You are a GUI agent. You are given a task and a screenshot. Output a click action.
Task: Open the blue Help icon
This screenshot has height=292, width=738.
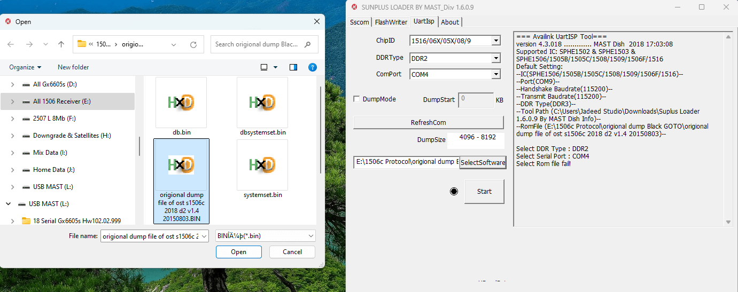coord(313,67)
